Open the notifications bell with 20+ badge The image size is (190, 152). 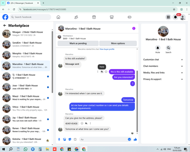pyautogui.click(x=176, y=17)
